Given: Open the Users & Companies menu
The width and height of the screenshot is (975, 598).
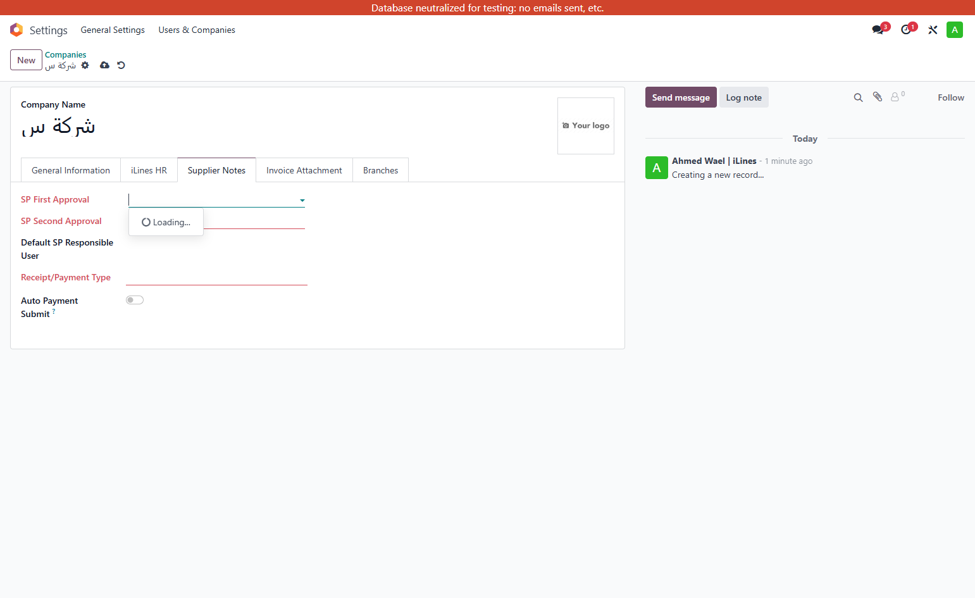Looking at the screenshot, I should 197,30.
